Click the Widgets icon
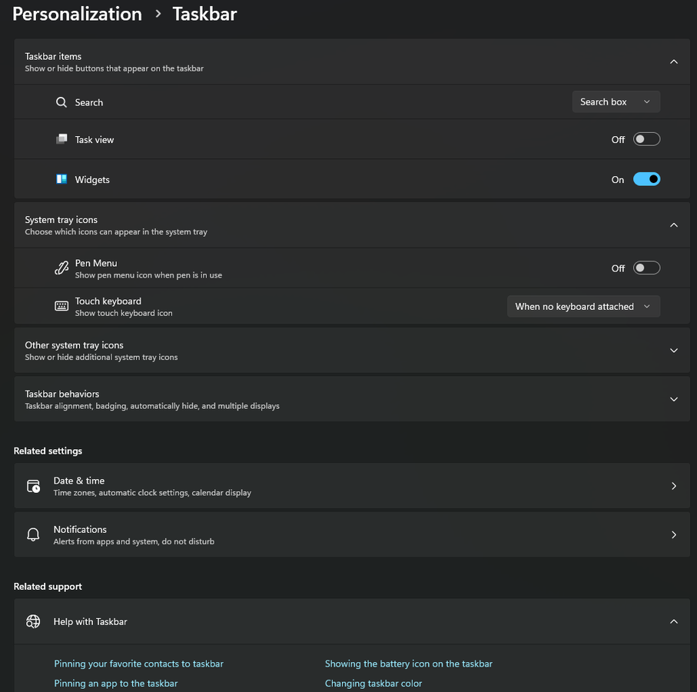The height and width of the screenshot is (692, 697). (x=61, y=179)
